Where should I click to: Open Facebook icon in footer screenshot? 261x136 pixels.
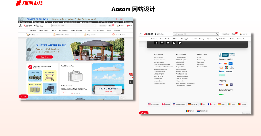click(x=156, y=43)
